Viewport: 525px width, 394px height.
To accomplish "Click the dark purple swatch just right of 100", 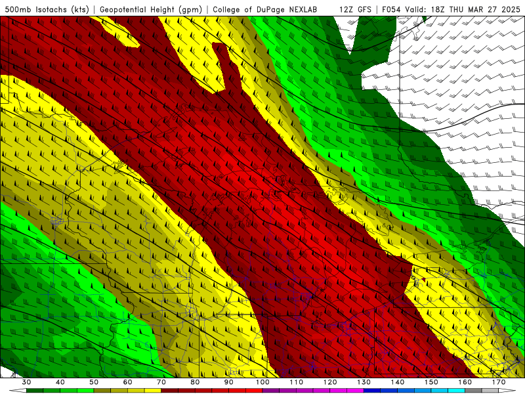I will point(271,391).
